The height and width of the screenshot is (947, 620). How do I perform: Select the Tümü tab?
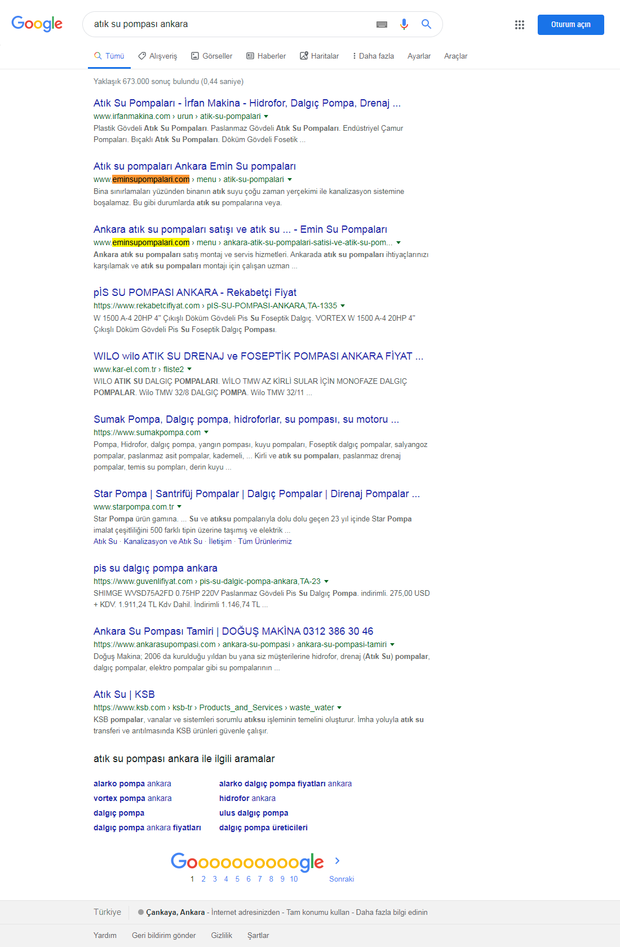109,56
